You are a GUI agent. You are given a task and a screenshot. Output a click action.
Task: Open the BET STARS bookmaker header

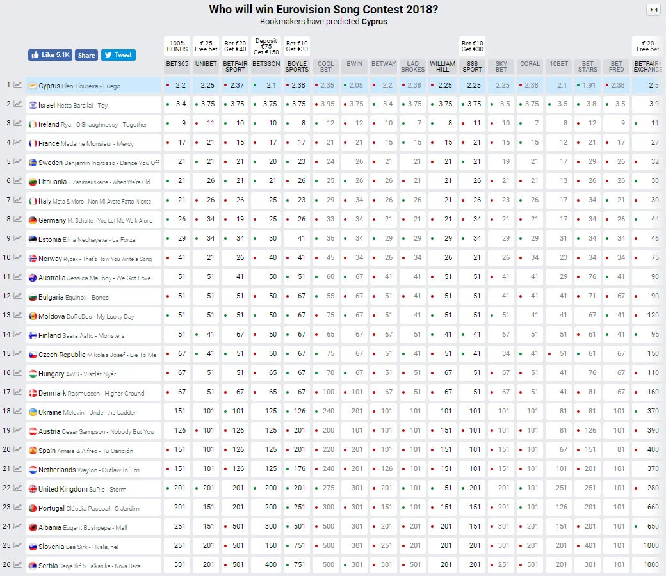point(588,66)
